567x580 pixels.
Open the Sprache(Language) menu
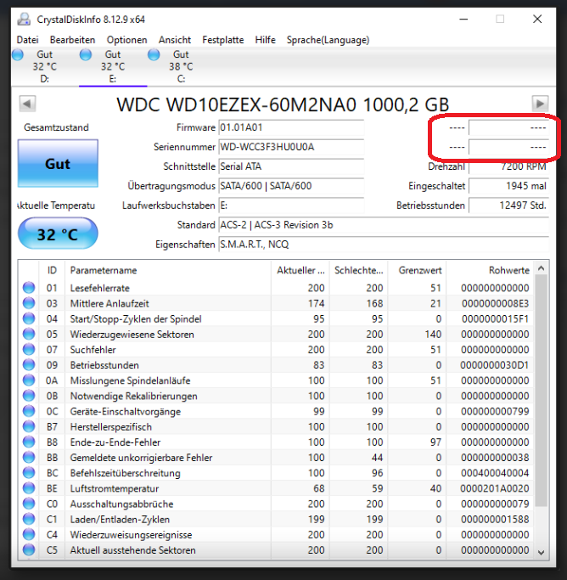click(x=328, y=40)
